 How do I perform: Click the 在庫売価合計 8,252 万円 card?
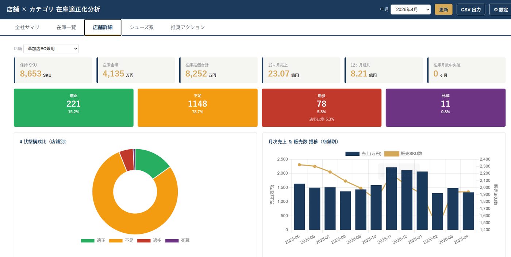218,70
